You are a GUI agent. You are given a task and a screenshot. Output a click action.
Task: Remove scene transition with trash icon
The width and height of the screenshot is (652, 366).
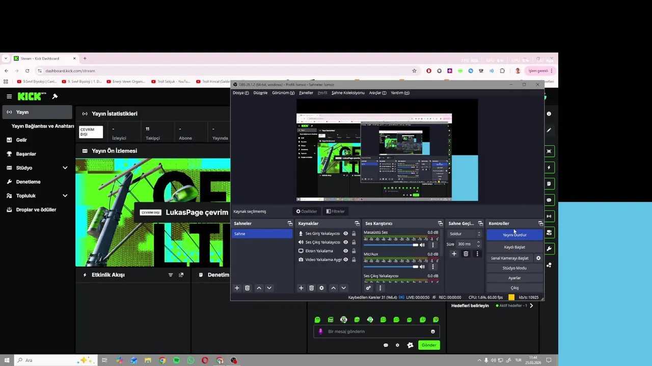coord(466,254)
